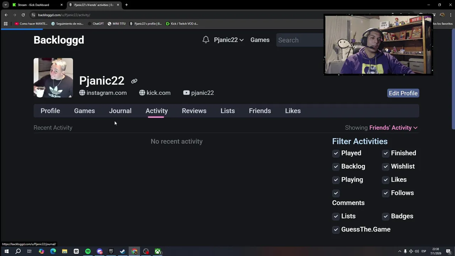Go to Backloggd home logo
455x256 pixels.
click(x=59, y=40)
